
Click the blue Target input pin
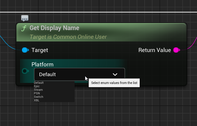pyautogui.click(x=26, y=50)
